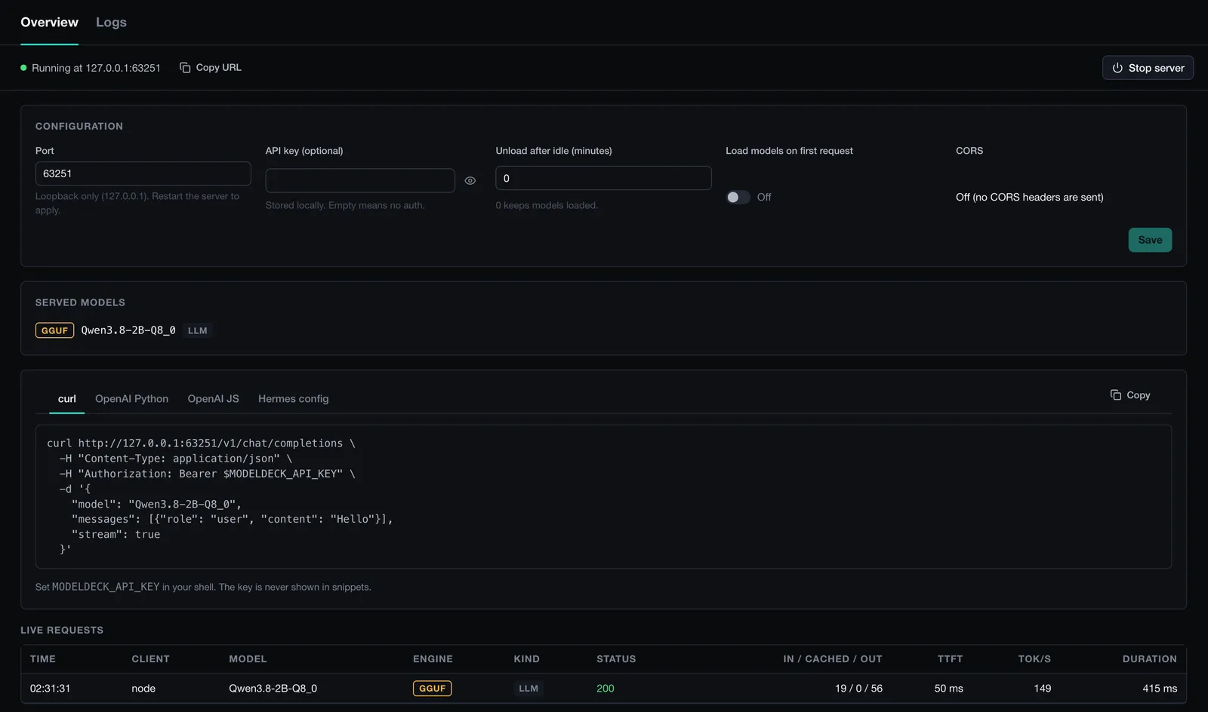Image resolution: width=1208 pixels, height=712 pixels.
Task: Click the green running status dot
Action: tap(23, 68)
